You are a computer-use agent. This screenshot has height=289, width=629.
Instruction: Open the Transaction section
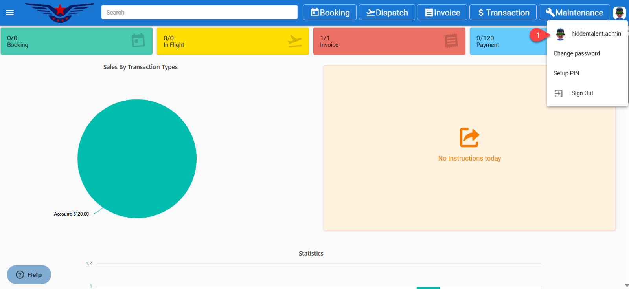click(x=503, y=13)
